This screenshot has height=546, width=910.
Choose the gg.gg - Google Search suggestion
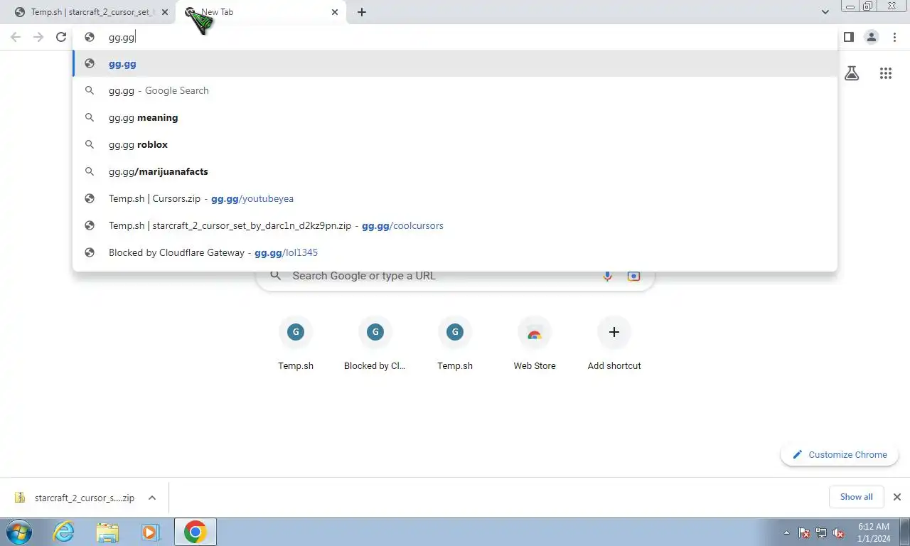(455, 90)
